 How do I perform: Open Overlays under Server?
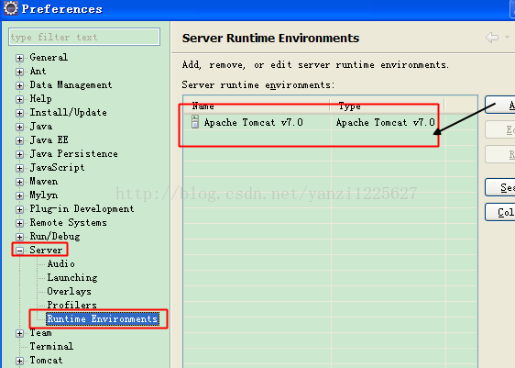69,292
